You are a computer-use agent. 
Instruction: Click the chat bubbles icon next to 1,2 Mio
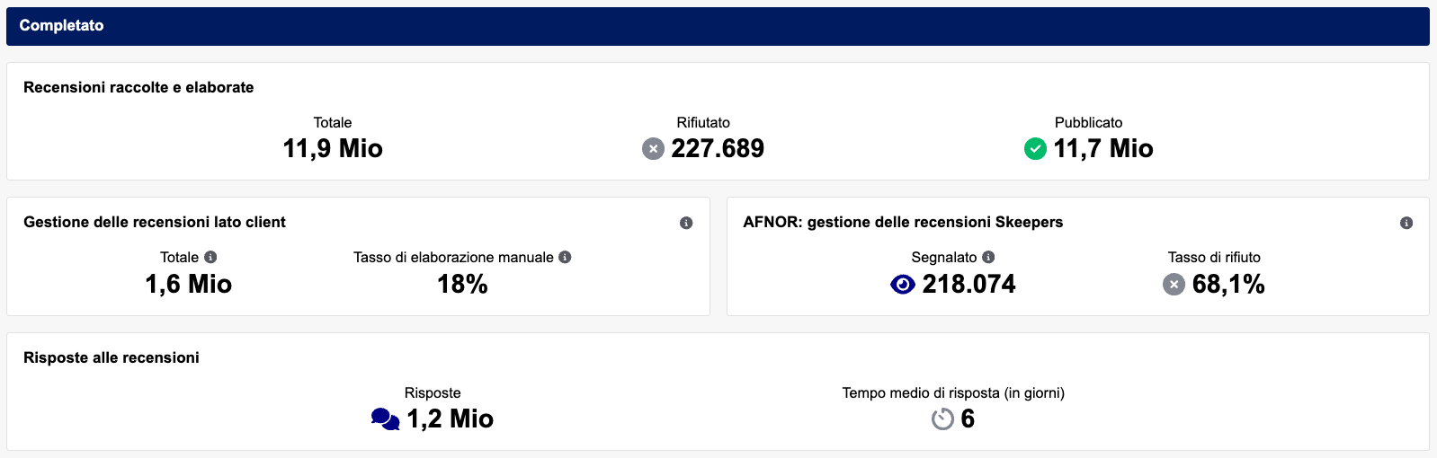(x=385, y=419)
